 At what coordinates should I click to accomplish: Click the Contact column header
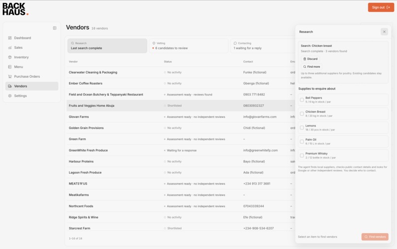coord(248,62)
